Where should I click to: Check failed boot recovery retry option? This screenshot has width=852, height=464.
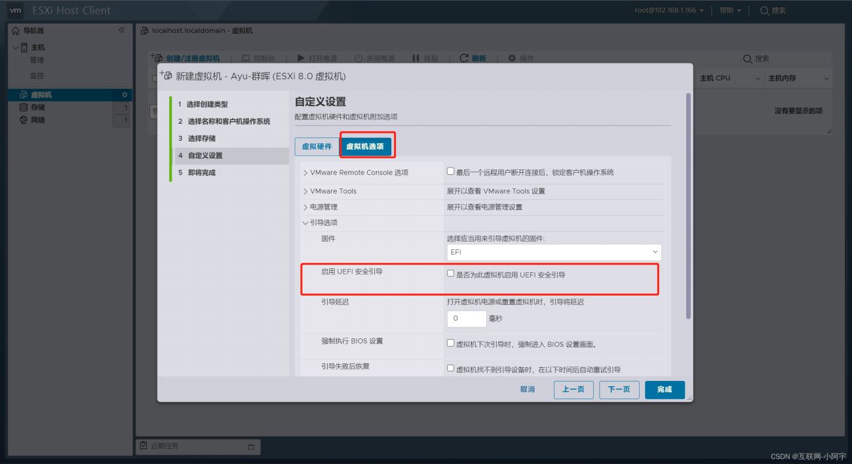coord(450,368)
